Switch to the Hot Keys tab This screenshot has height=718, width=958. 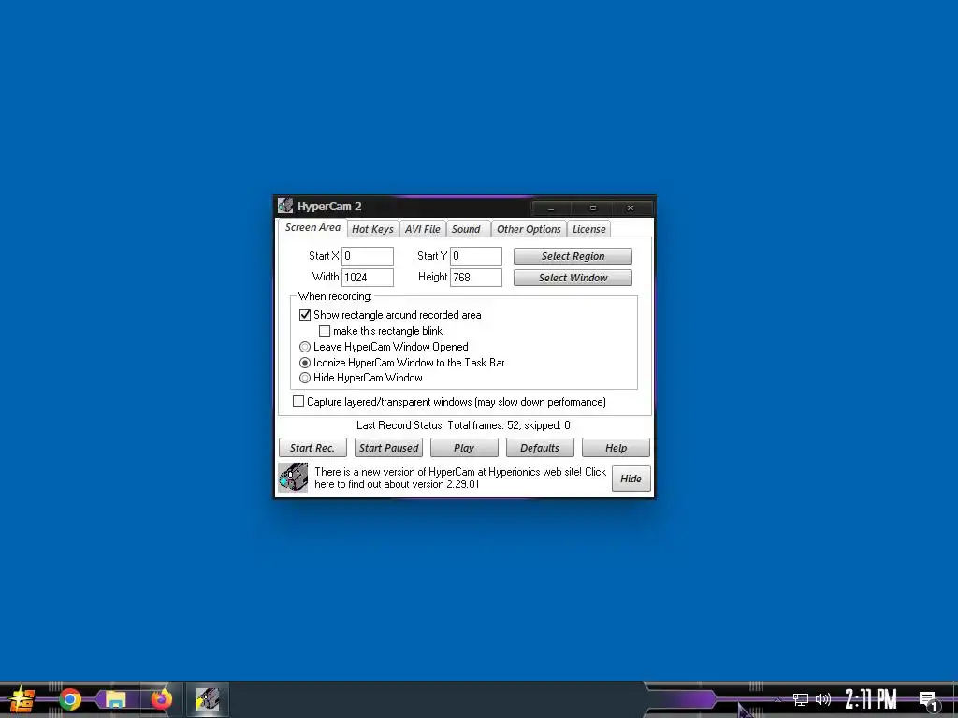tap(372, 229)
